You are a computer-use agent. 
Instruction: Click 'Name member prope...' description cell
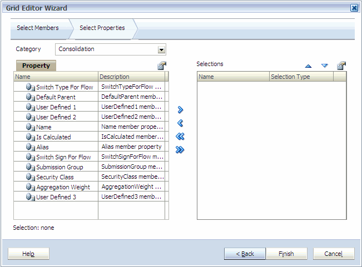pos(132,127)
